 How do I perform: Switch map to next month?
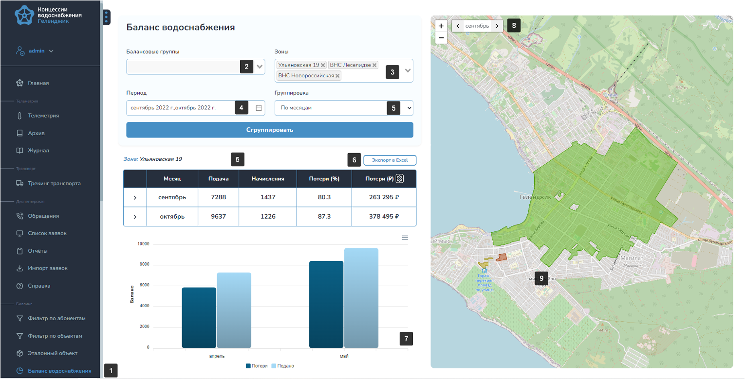497,26
